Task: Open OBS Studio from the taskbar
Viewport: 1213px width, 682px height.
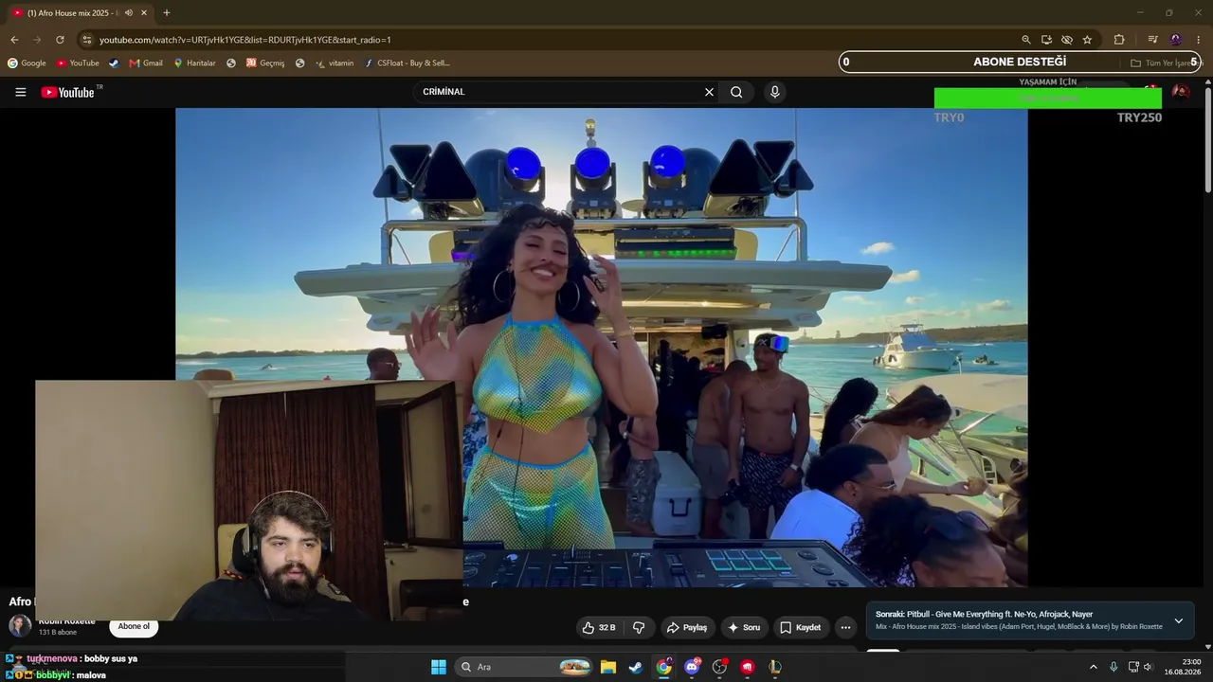Action: (719, 667)
